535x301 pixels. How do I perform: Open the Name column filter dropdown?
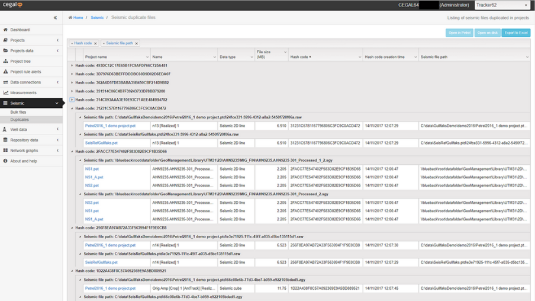point(215,57)
